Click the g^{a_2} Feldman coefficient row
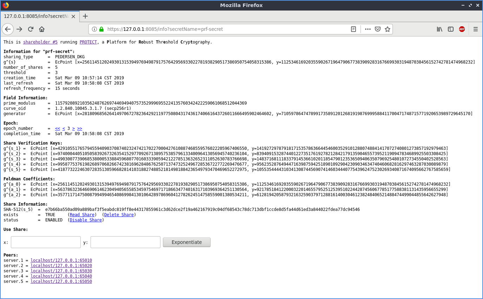The height and width of the screenshot is (299, 483). (226, 195)
